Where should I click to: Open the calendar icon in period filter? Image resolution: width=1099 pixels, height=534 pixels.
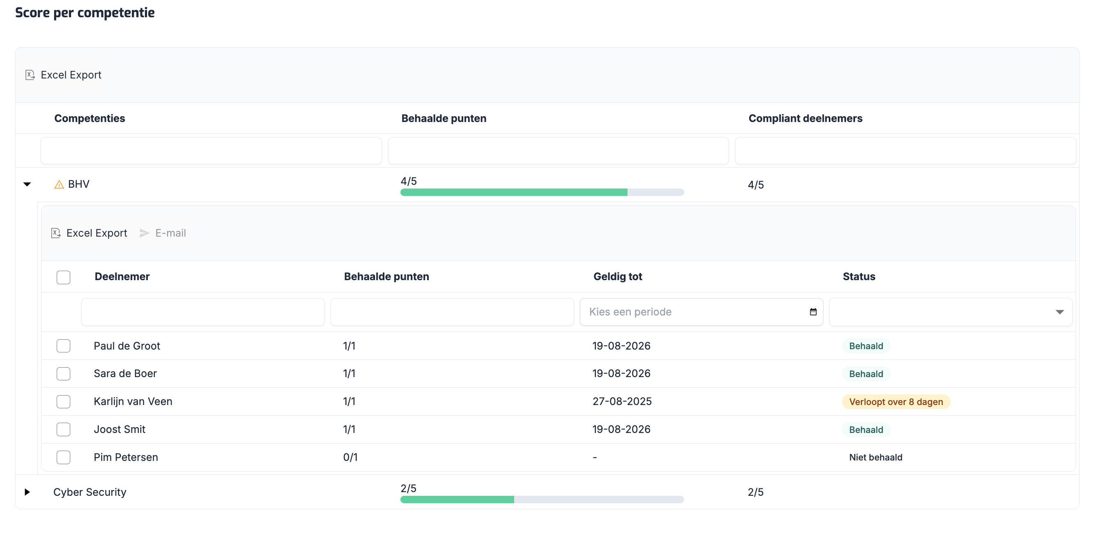[x=813, y=312]
